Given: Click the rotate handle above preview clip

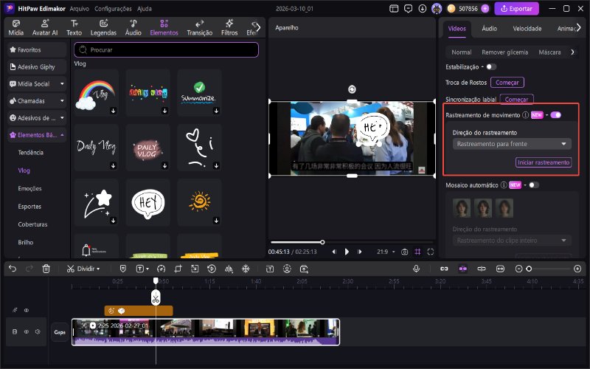Looking at the screenshot, I should click(x=352, y=89).
